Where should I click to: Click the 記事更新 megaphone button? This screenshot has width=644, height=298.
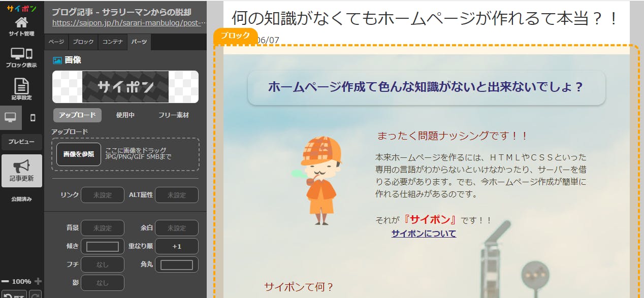point(21,171)
